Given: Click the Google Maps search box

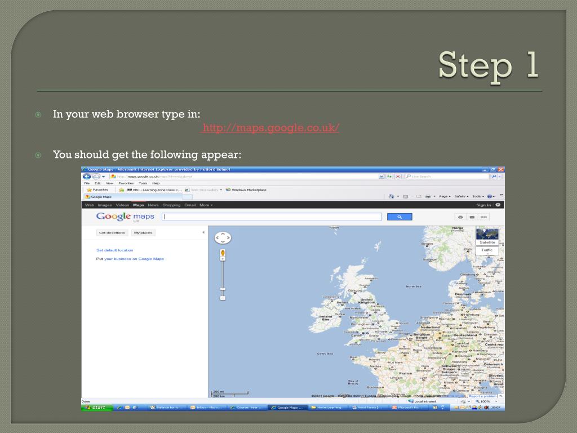Looking at the screenshot, I should [x=272, y=217].
